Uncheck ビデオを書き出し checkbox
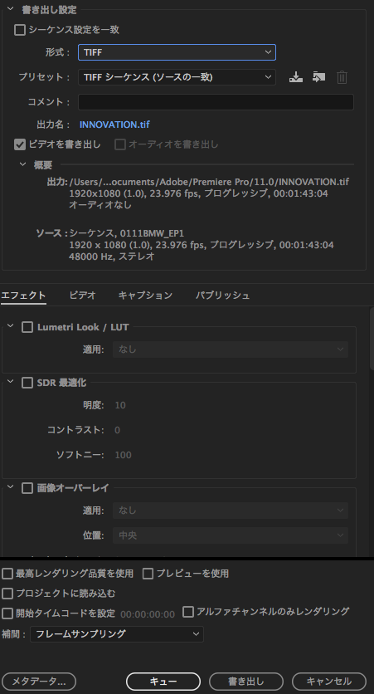Image resolution: width=374 pixels, height=694 pixels. pyautogui.click(x=20, y=144)
